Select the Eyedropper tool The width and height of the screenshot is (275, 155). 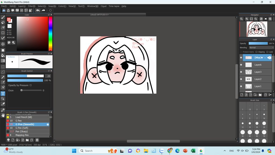[x=3, y=110]
